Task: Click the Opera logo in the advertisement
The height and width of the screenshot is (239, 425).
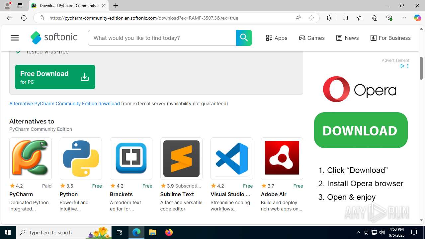Action: [x=360, y=89]
